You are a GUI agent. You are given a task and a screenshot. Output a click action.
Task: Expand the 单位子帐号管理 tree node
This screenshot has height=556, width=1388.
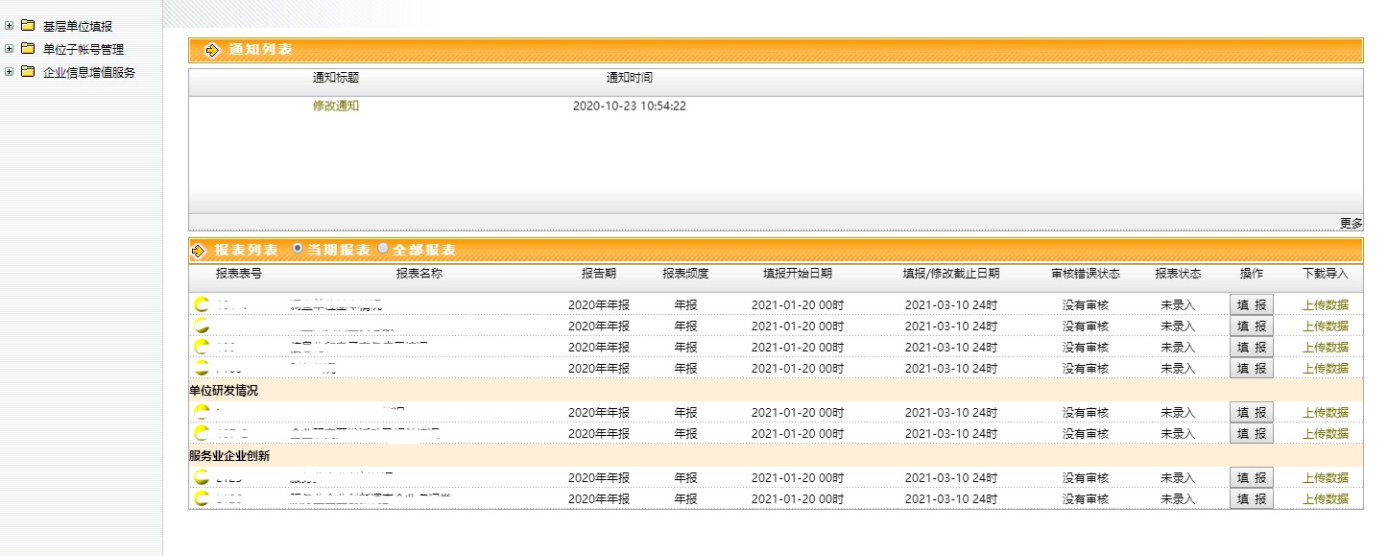click(x=10, y=49)
